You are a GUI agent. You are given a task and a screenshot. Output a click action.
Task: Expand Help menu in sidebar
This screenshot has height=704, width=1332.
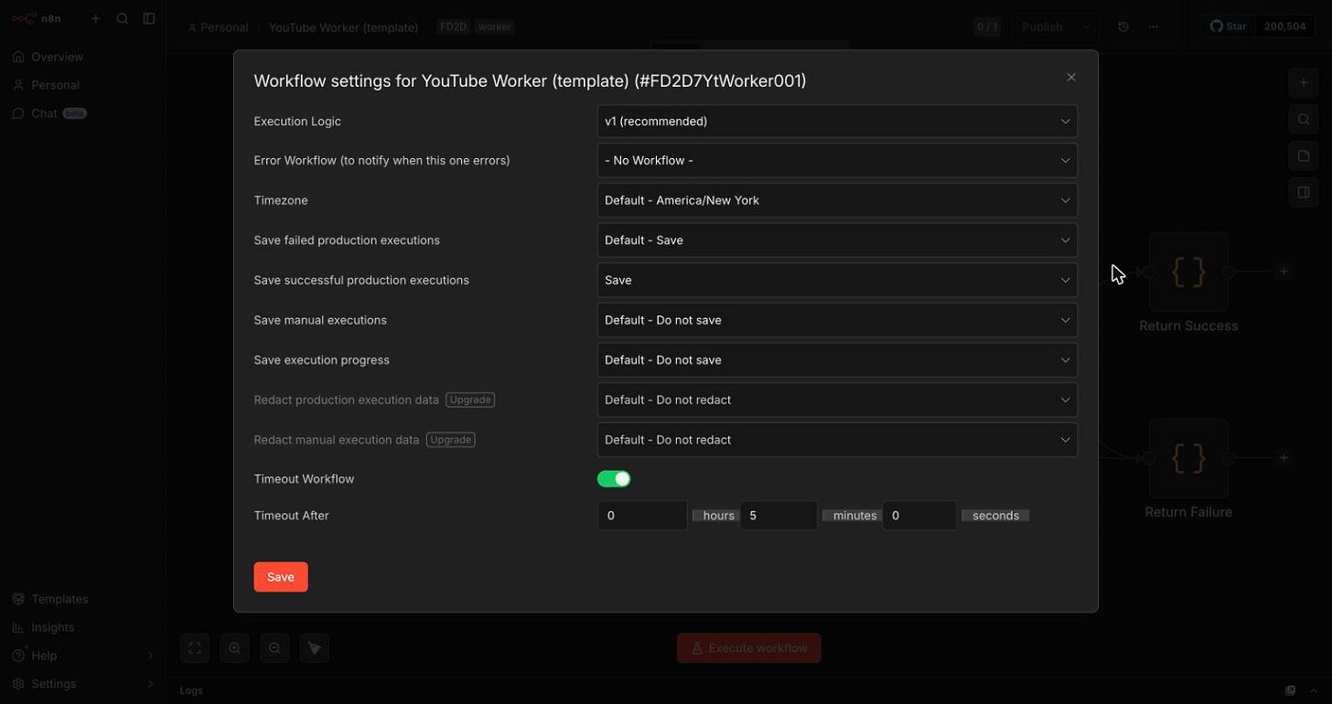point(82,656)
